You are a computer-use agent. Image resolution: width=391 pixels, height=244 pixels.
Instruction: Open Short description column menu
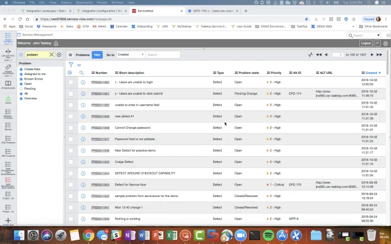(117, 73)
